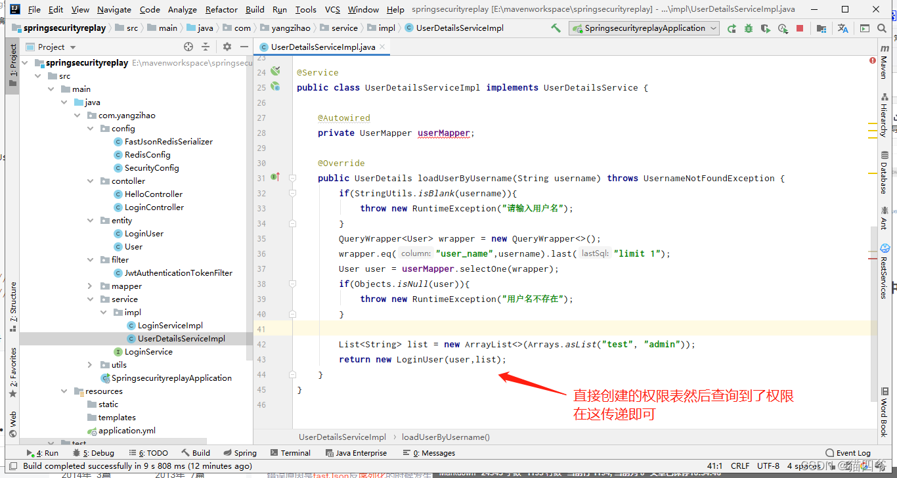Open the Event Log
The width and height of the screenshot is (897, 478).
pos(848,453)
